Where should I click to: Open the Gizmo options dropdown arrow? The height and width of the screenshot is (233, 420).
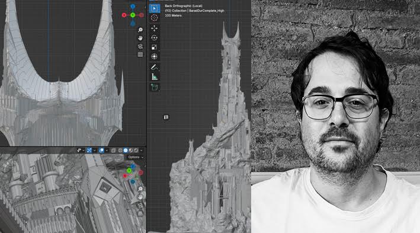coord(95,151)
